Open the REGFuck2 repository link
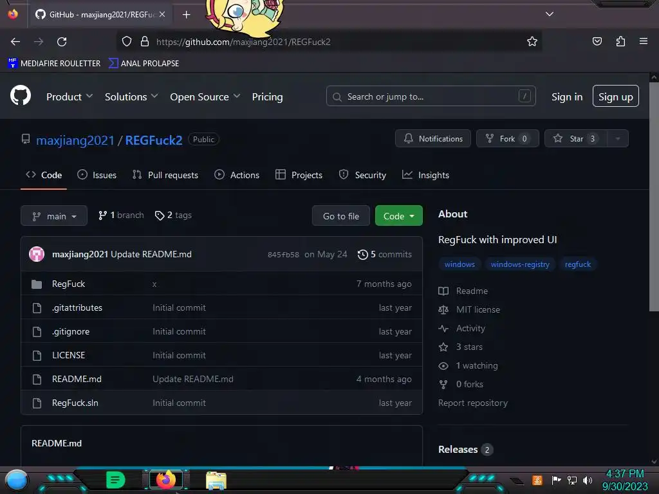The height and width of the screenshot is (494, 659). click(154, 140)
